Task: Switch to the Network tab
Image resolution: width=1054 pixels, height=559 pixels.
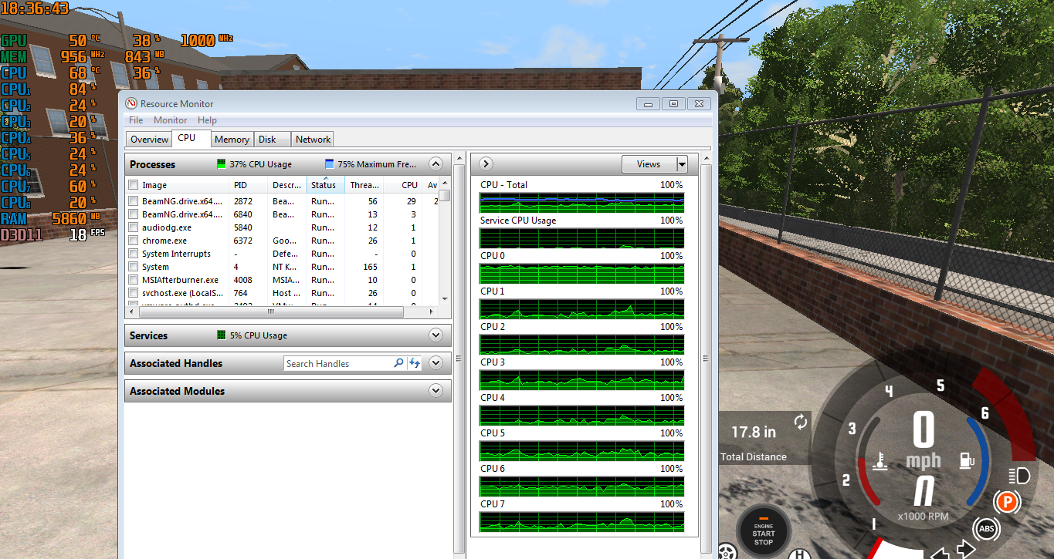Action: (313, 140)
